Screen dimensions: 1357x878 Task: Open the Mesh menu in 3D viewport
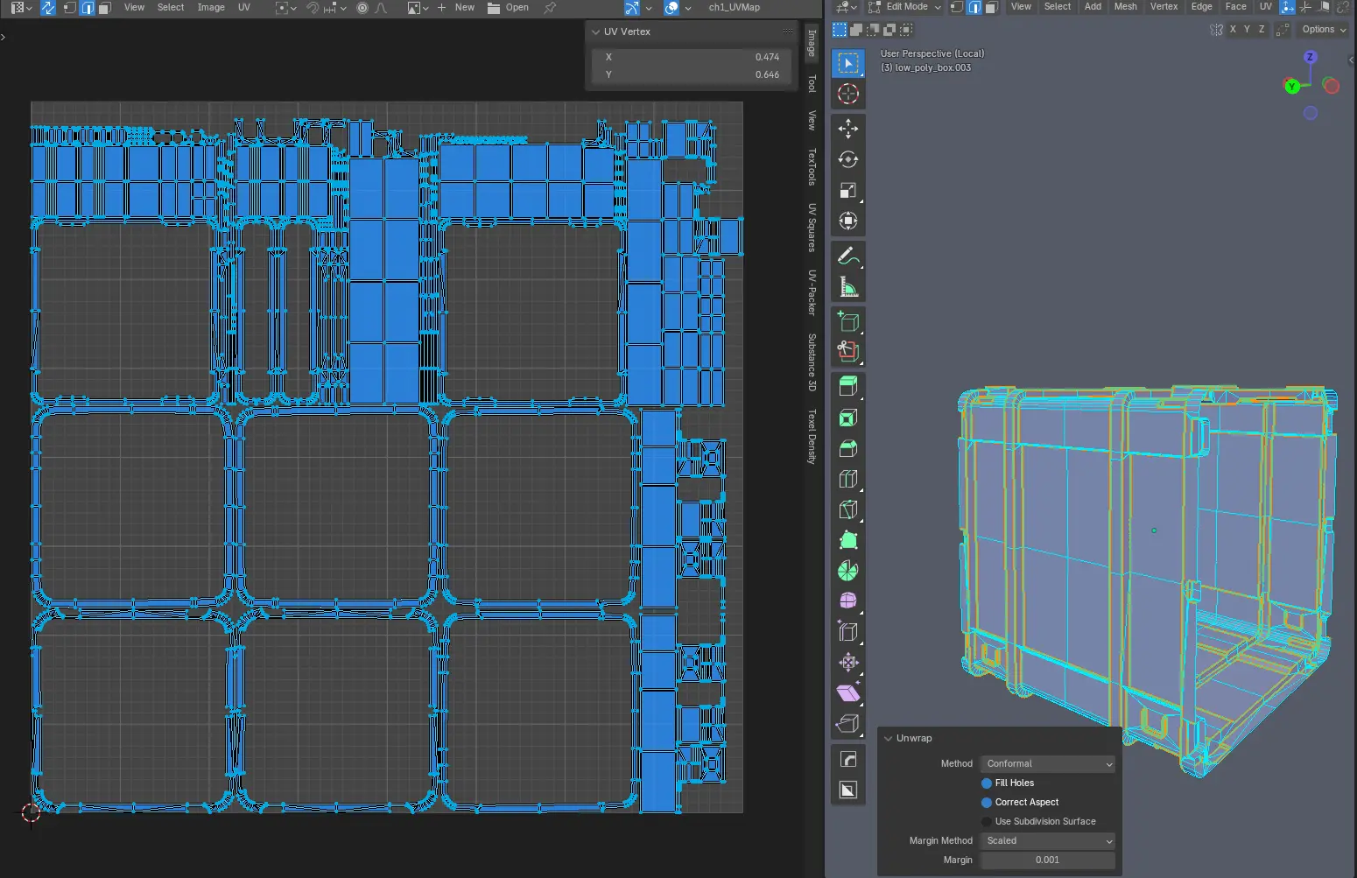pos(1125,7)
